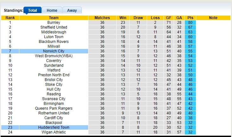Click Burnley's 80 points cell
Viewport: 232px width, 137px height.
coord(190,23)
